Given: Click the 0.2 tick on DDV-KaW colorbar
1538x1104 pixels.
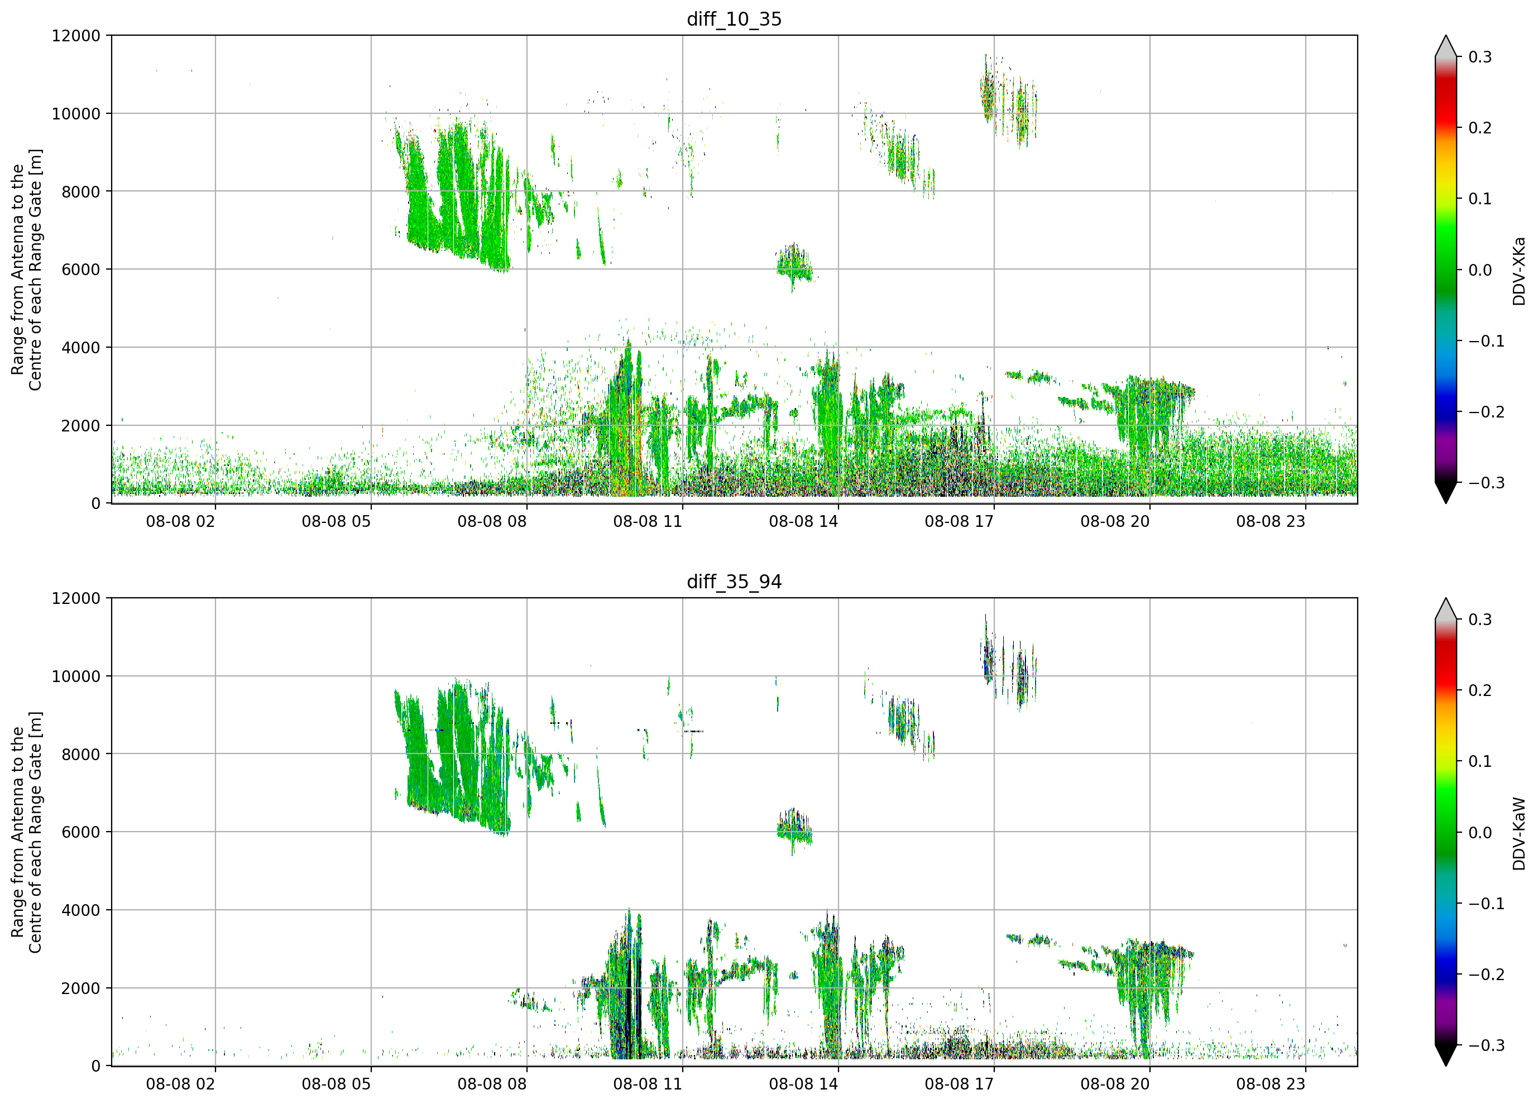Looking at the screenshot, I should coord(1480,691).
